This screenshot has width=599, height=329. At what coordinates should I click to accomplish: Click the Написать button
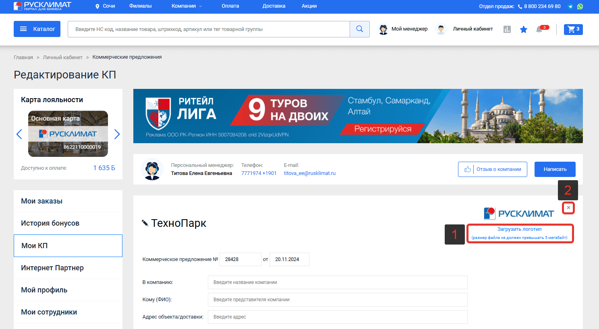pyautogui.click(x=555, y=169)
